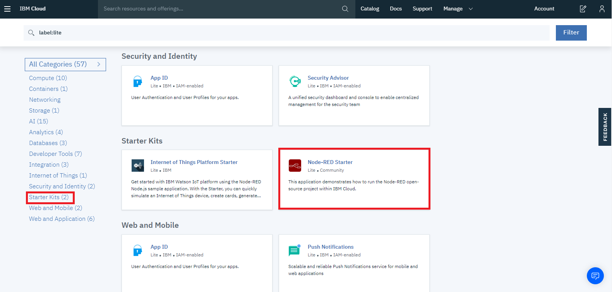The width and height of the screenshot is (612, 292).
Task: Open the chat support bubble icon
Action: click(x=595, y=276)
